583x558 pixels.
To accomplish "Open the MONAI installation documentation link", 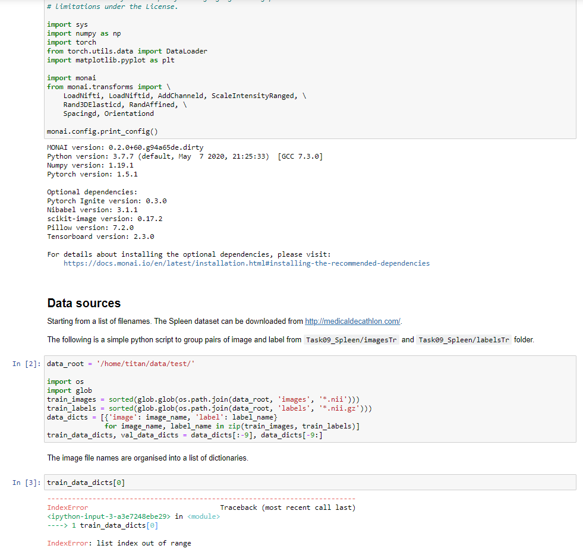I will point(246,263).
